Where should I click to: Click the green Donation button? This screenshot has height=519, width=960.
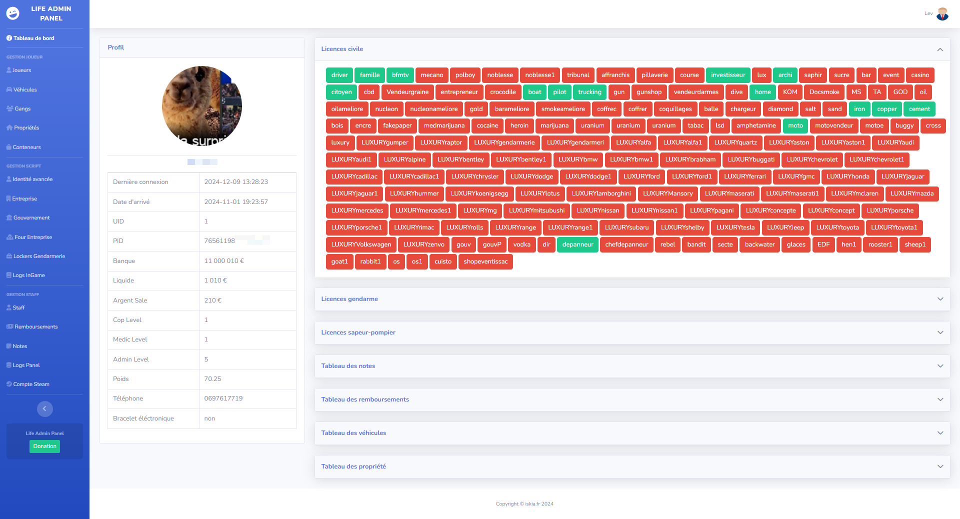pyautogui.click(x=44, y=446)
